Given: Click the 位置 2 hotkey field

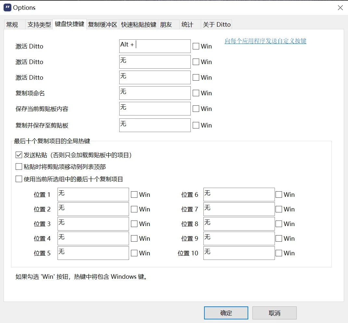Looking at the screenshot, I should (93, 209).
